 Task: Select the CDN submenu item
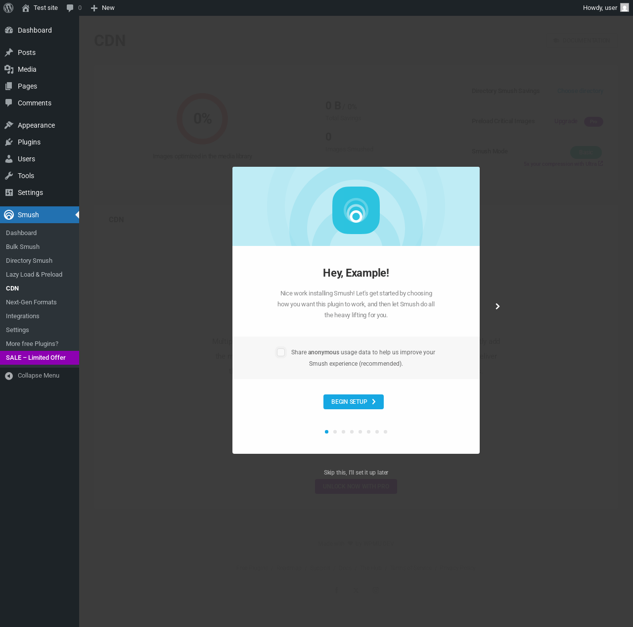pyautogui.click(x=40, y=289)
